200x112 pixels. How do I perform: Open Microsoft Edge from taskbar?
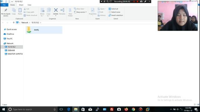click(x=69, y=109)
